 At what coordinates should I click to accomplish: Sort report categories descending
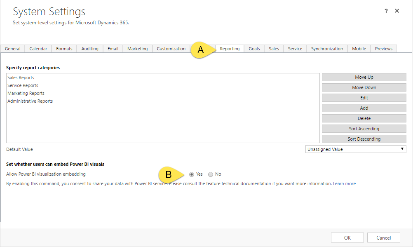(x=364, y=139)
